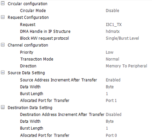Viewport: 152px width, 138px height.
Task: Collapse the Request Configuration section
Action: click(x=3, y=17)
